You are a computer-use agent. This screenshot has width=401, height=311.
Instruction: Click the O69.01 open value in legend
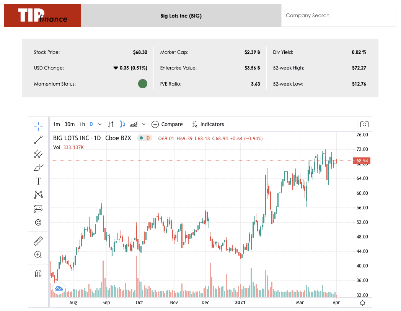[166, 139]
